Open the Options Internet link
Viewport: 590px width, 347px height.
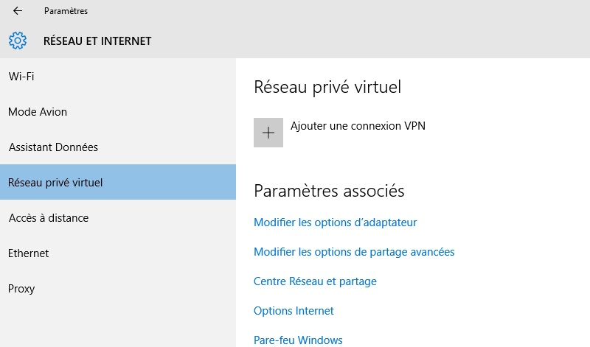pos(294,311)
